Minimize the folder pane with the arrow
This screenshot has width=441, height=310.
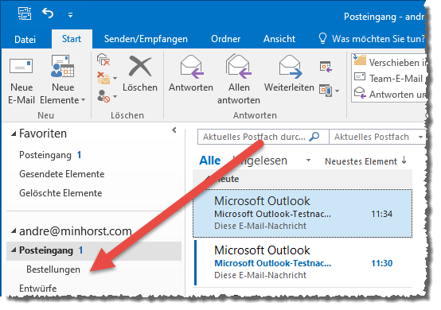(x=174, y=130)
